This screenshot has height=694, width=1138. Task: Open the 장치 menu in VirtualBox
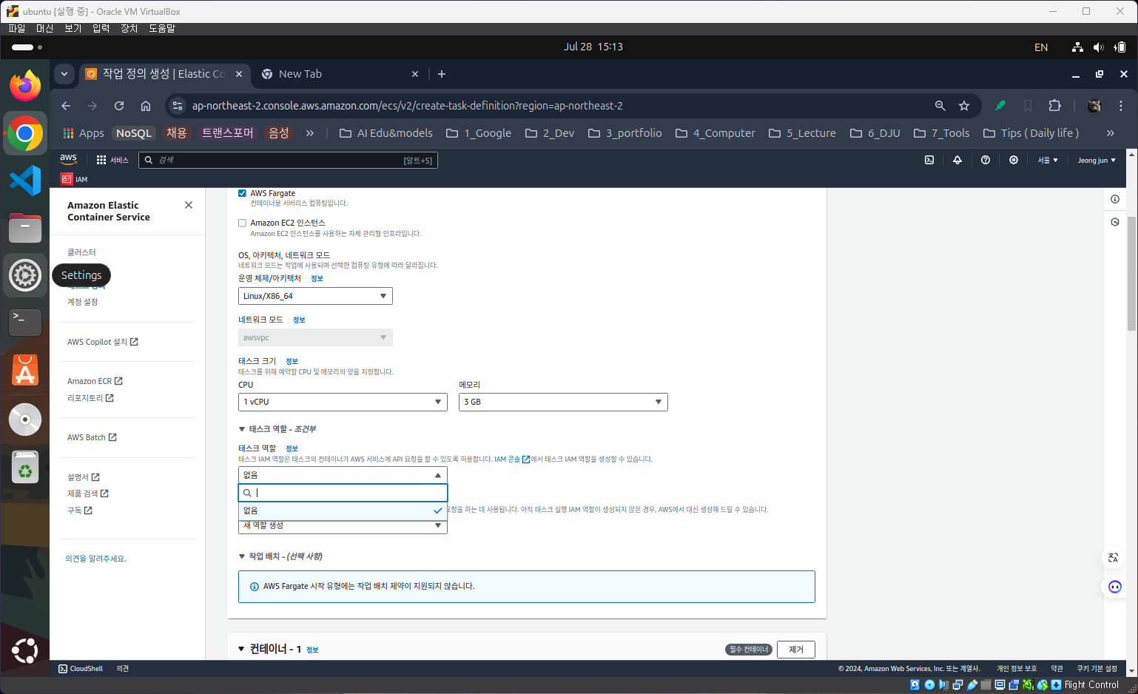coord(129,28)
